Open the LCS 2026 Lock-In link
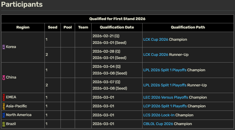Viewport: 235px width, 130px height. (x=159, y=115)
